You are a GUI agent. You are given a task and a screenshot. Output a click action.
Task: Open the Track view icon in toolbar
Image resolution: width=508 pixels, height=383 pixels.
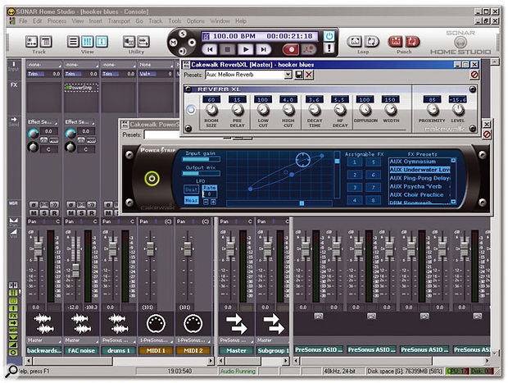[31, 42]
